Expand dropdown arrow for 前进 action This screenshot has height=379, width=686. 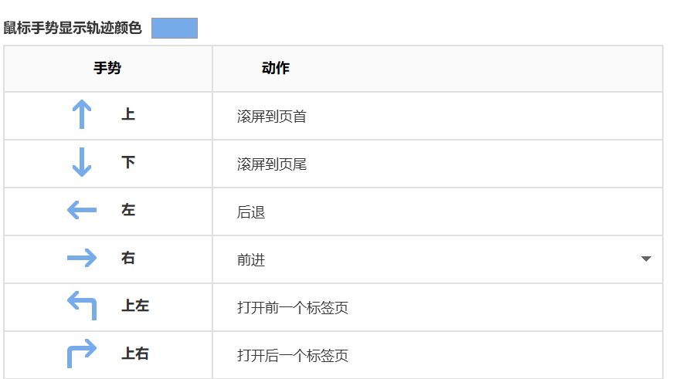coord(647,259)
